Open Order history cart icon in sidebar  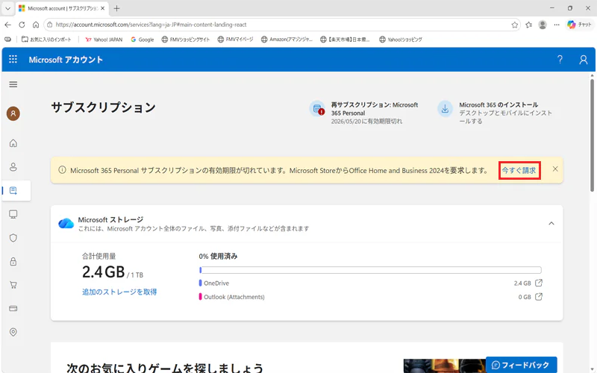[13, 285]
